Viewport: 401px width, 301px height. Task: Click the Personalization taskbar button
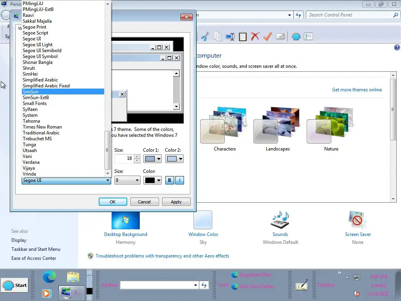click(x=72, y=293)
